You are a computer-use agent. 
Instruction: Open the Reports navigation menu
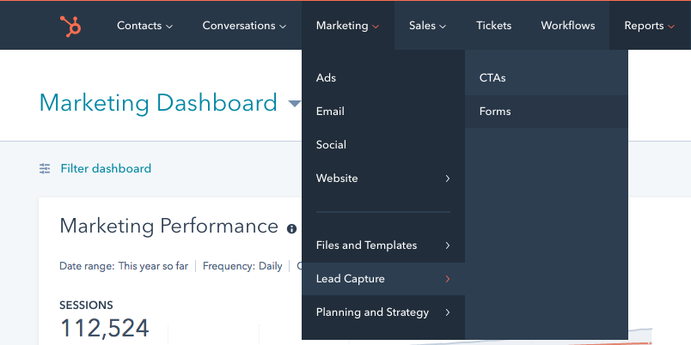649,26
